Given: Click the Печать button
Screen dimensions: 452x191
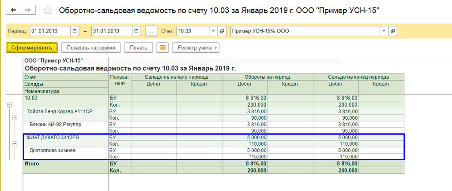Looking at the screenshot, I should [x=139, y=48].
